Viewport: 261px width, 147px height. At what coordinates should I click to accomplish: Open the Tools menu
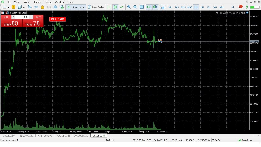pos(48,2)
